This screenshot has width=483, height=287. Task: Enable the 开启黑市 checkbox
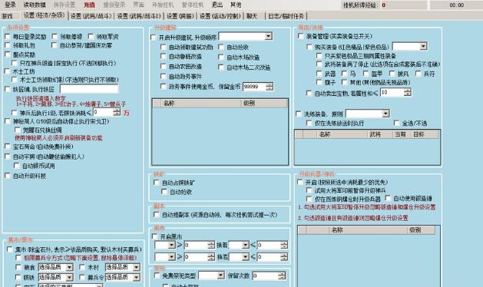pyautogui.click(x=154, y=236)
